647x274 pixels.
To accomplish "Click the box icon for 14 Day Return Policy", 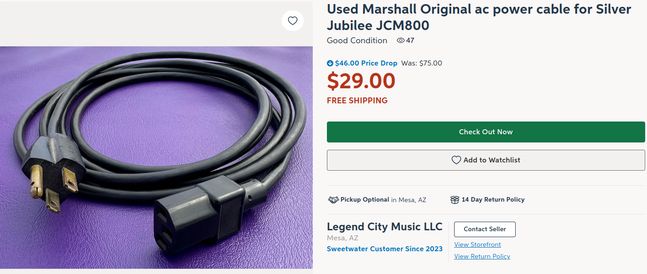I will click(455, 200).
